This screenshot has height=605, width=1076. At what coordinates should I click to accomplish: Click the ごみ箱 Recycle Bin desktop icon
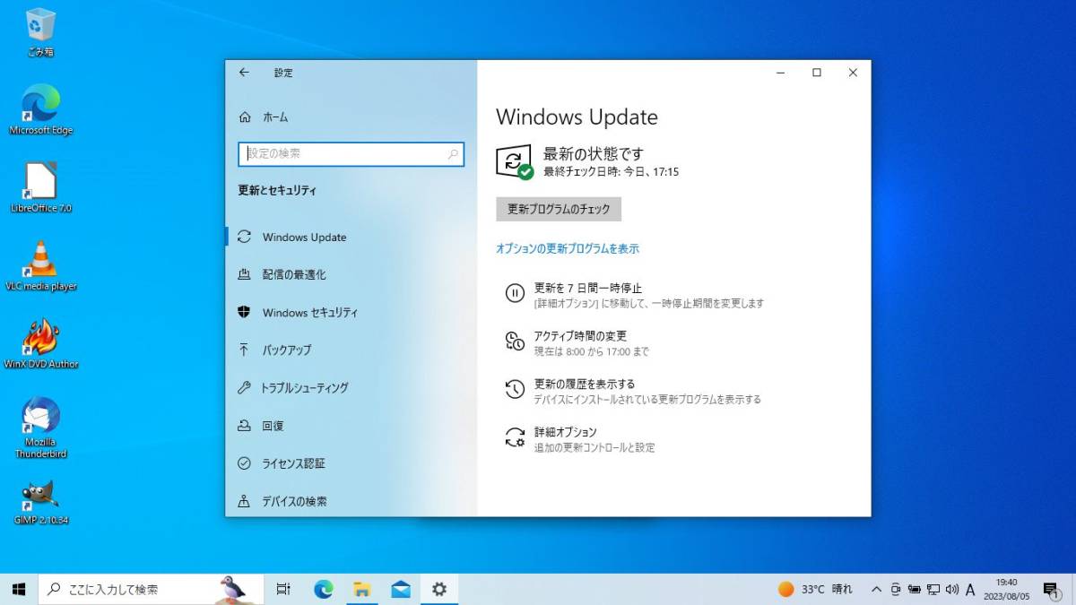tap(40, 32)
